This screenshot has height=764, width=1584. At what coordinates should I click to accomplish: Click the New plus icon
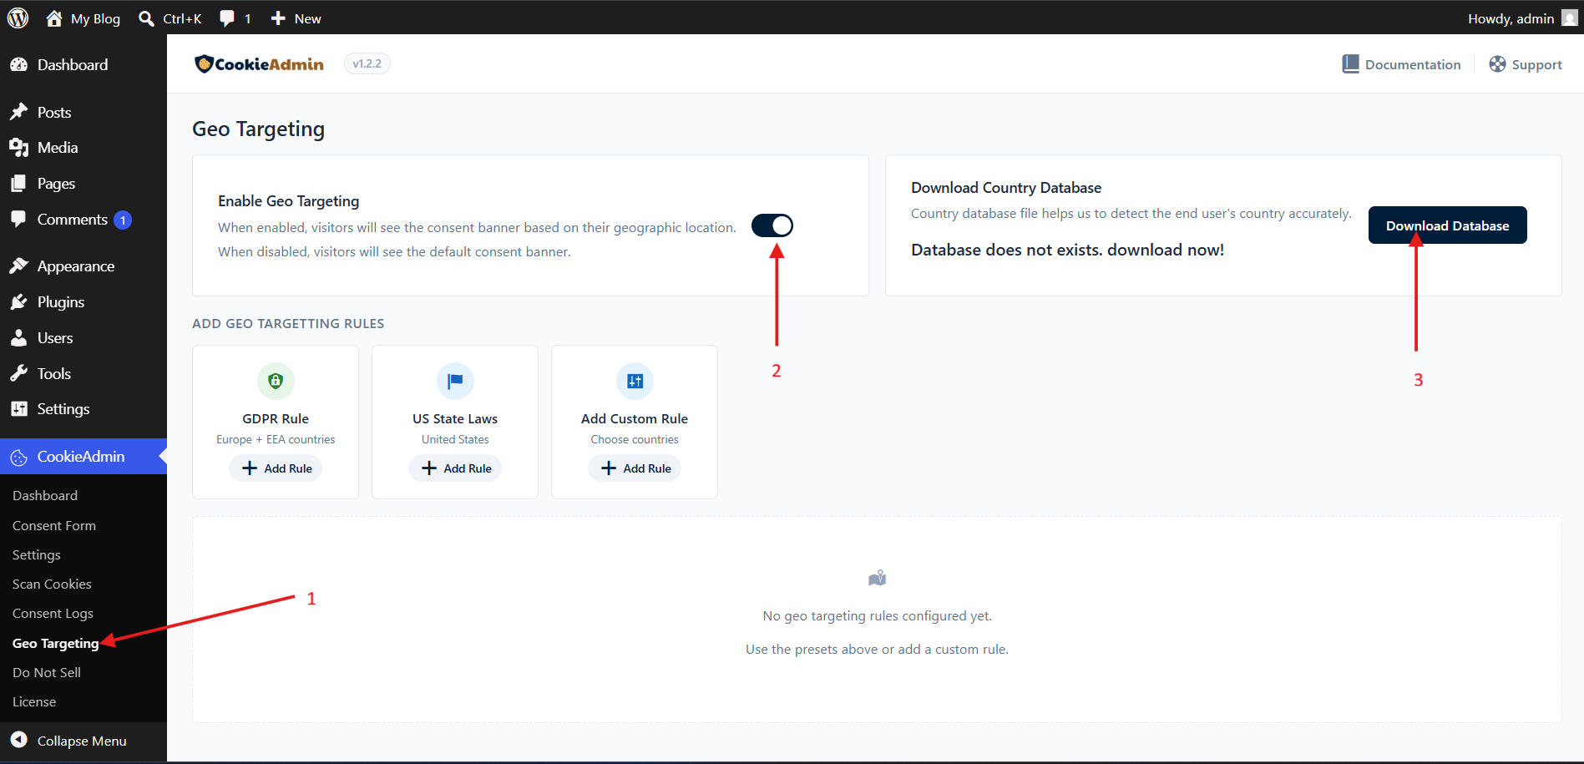(x=278, y=18)
